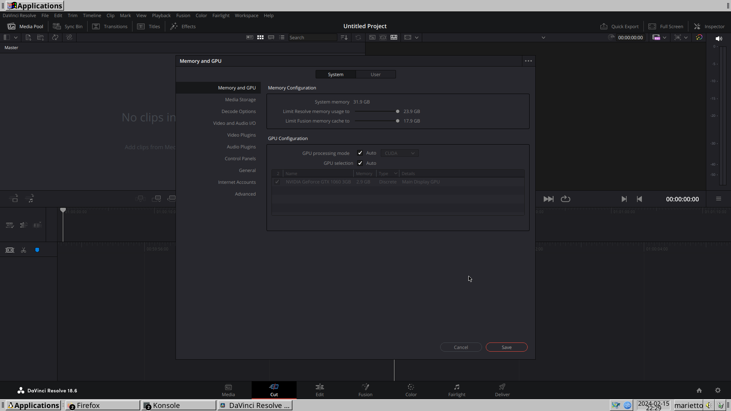Click the home project manager icon
Image resolution: width=731 pixels, height=411 pixels.
[x=699, y=390]
